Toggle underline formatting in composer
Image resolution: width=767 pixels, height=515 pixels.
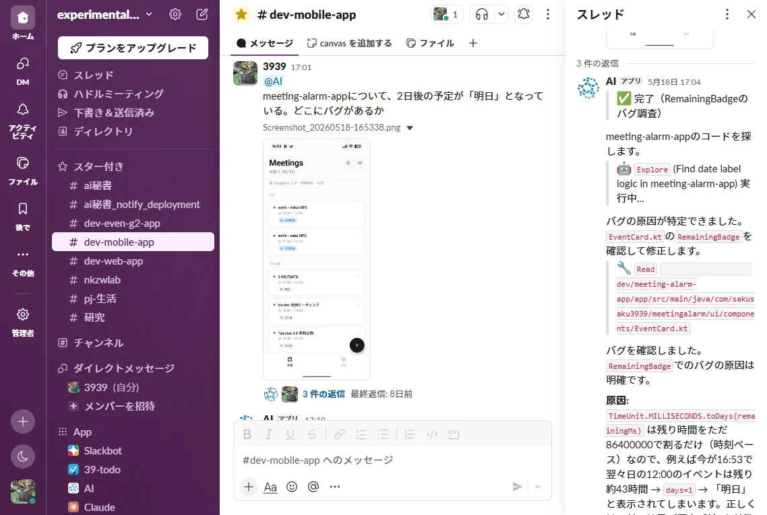pos(290,434)
